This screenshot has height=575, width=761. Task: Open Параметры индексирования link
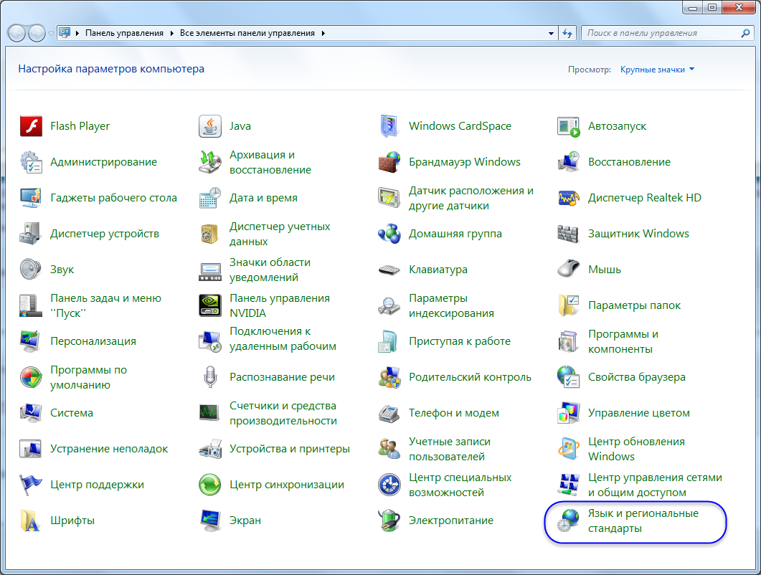(x=451, y=305)
